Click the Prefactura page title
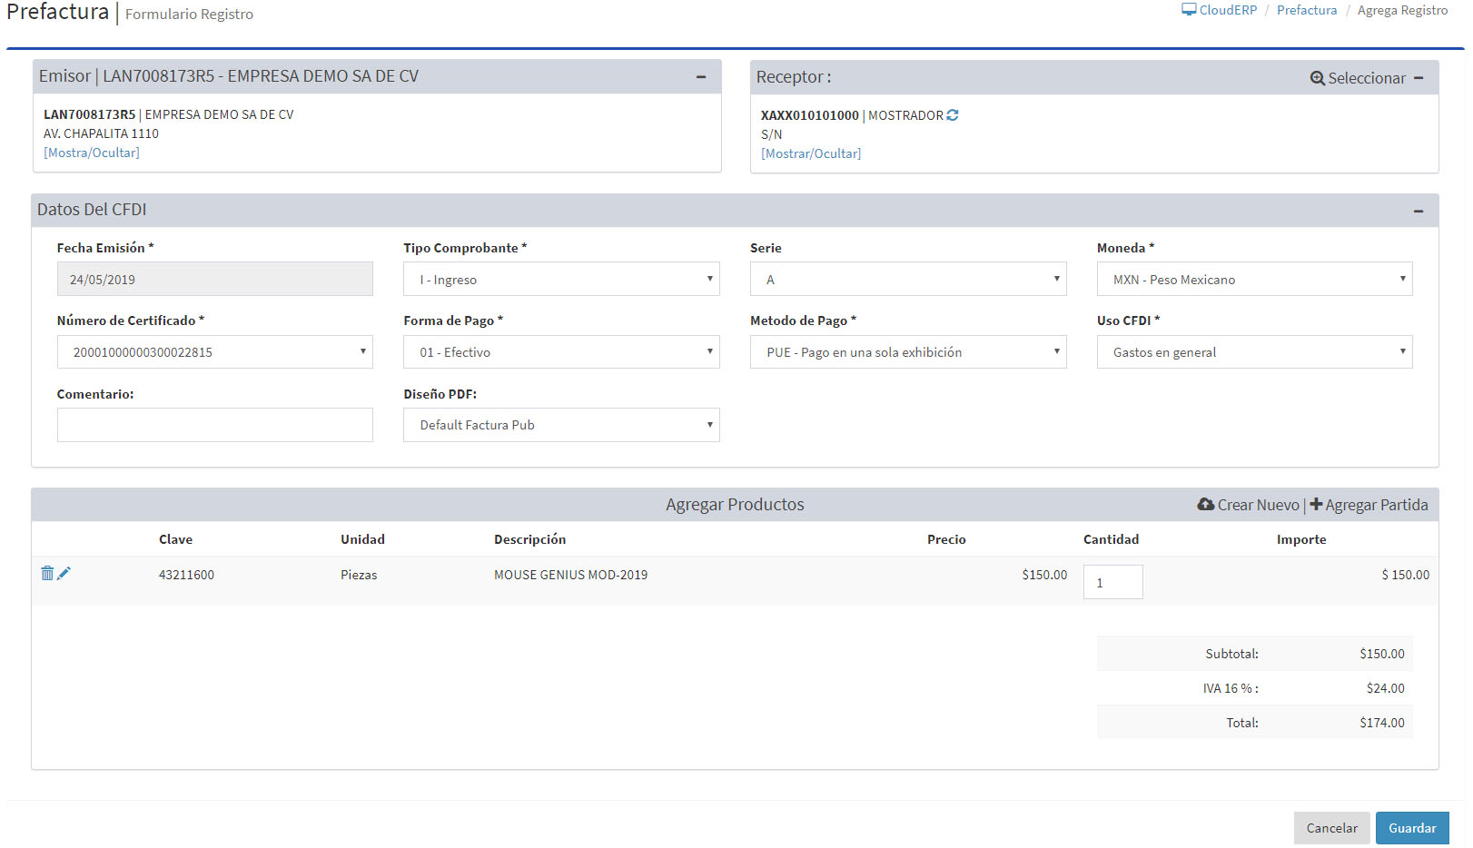Viewport: 1473px width, 848px height. 57,12
